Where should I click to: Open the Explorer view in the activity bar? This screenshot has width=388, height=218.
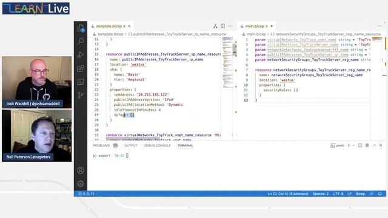(81, 28)
